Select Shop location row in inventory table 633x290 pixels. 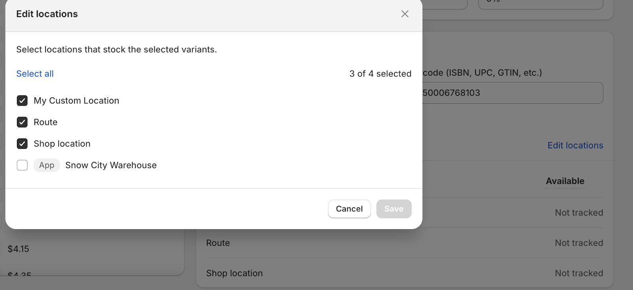tap(234, 273)
